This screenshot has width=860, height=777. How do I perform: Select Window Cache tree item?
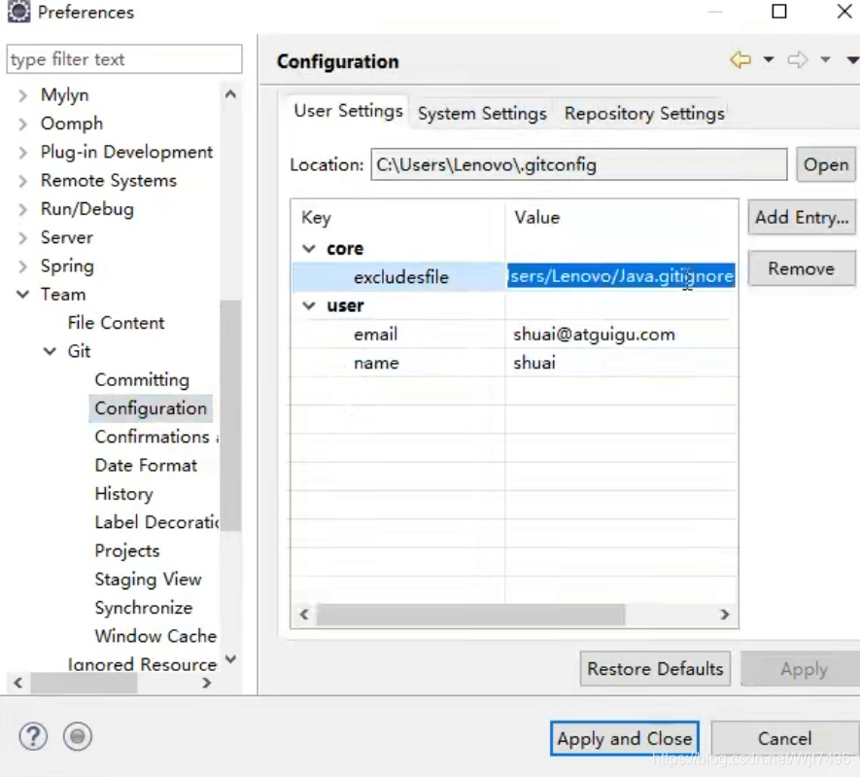pyautogui.click(x=155, y=637)
